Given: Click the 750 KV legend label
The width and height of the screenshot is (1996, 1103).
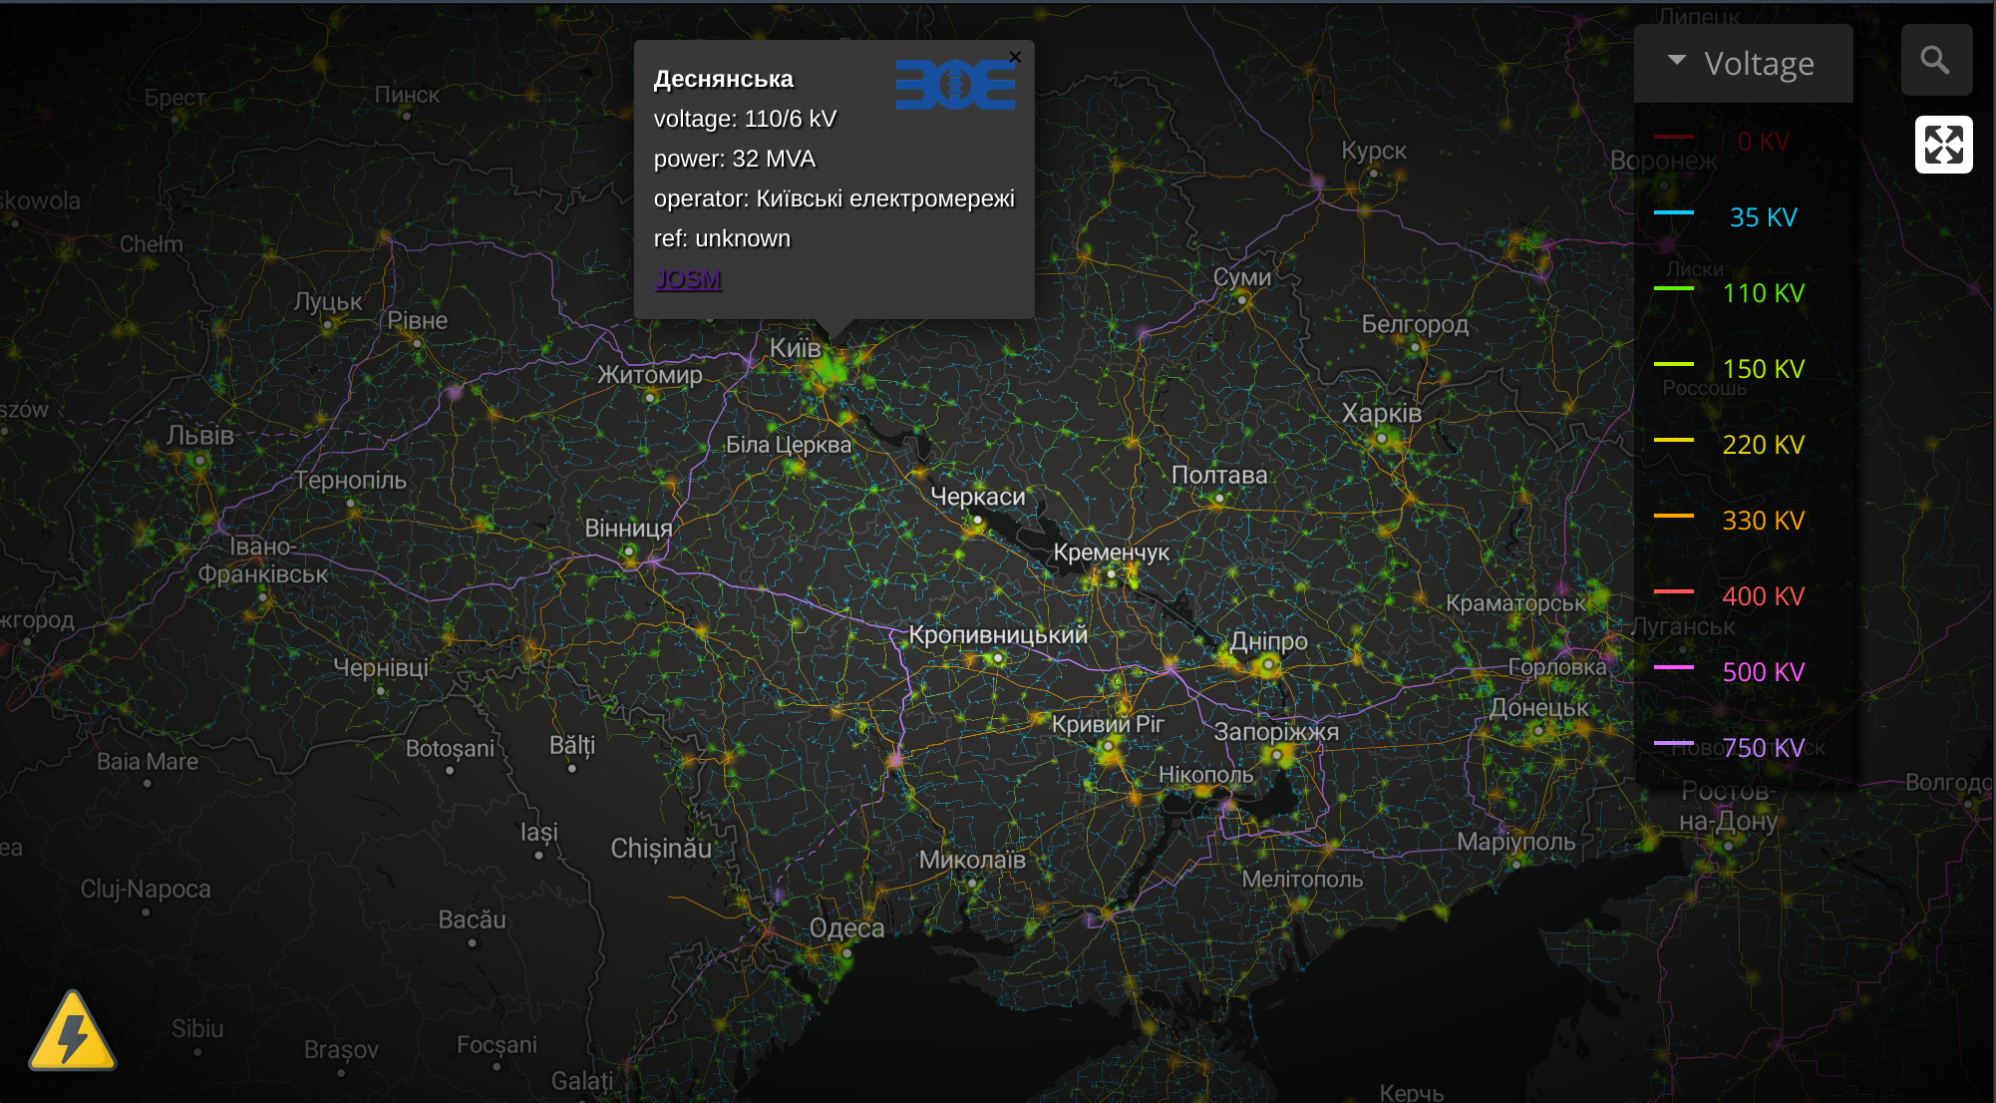Looking at the screenshot, I should tap(1762, 748).
